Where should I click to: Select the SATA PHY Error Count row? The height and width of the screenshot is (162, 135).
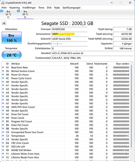(66, 107)
